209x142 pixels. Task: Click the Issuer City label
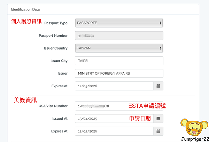click(x=59, y=61)
